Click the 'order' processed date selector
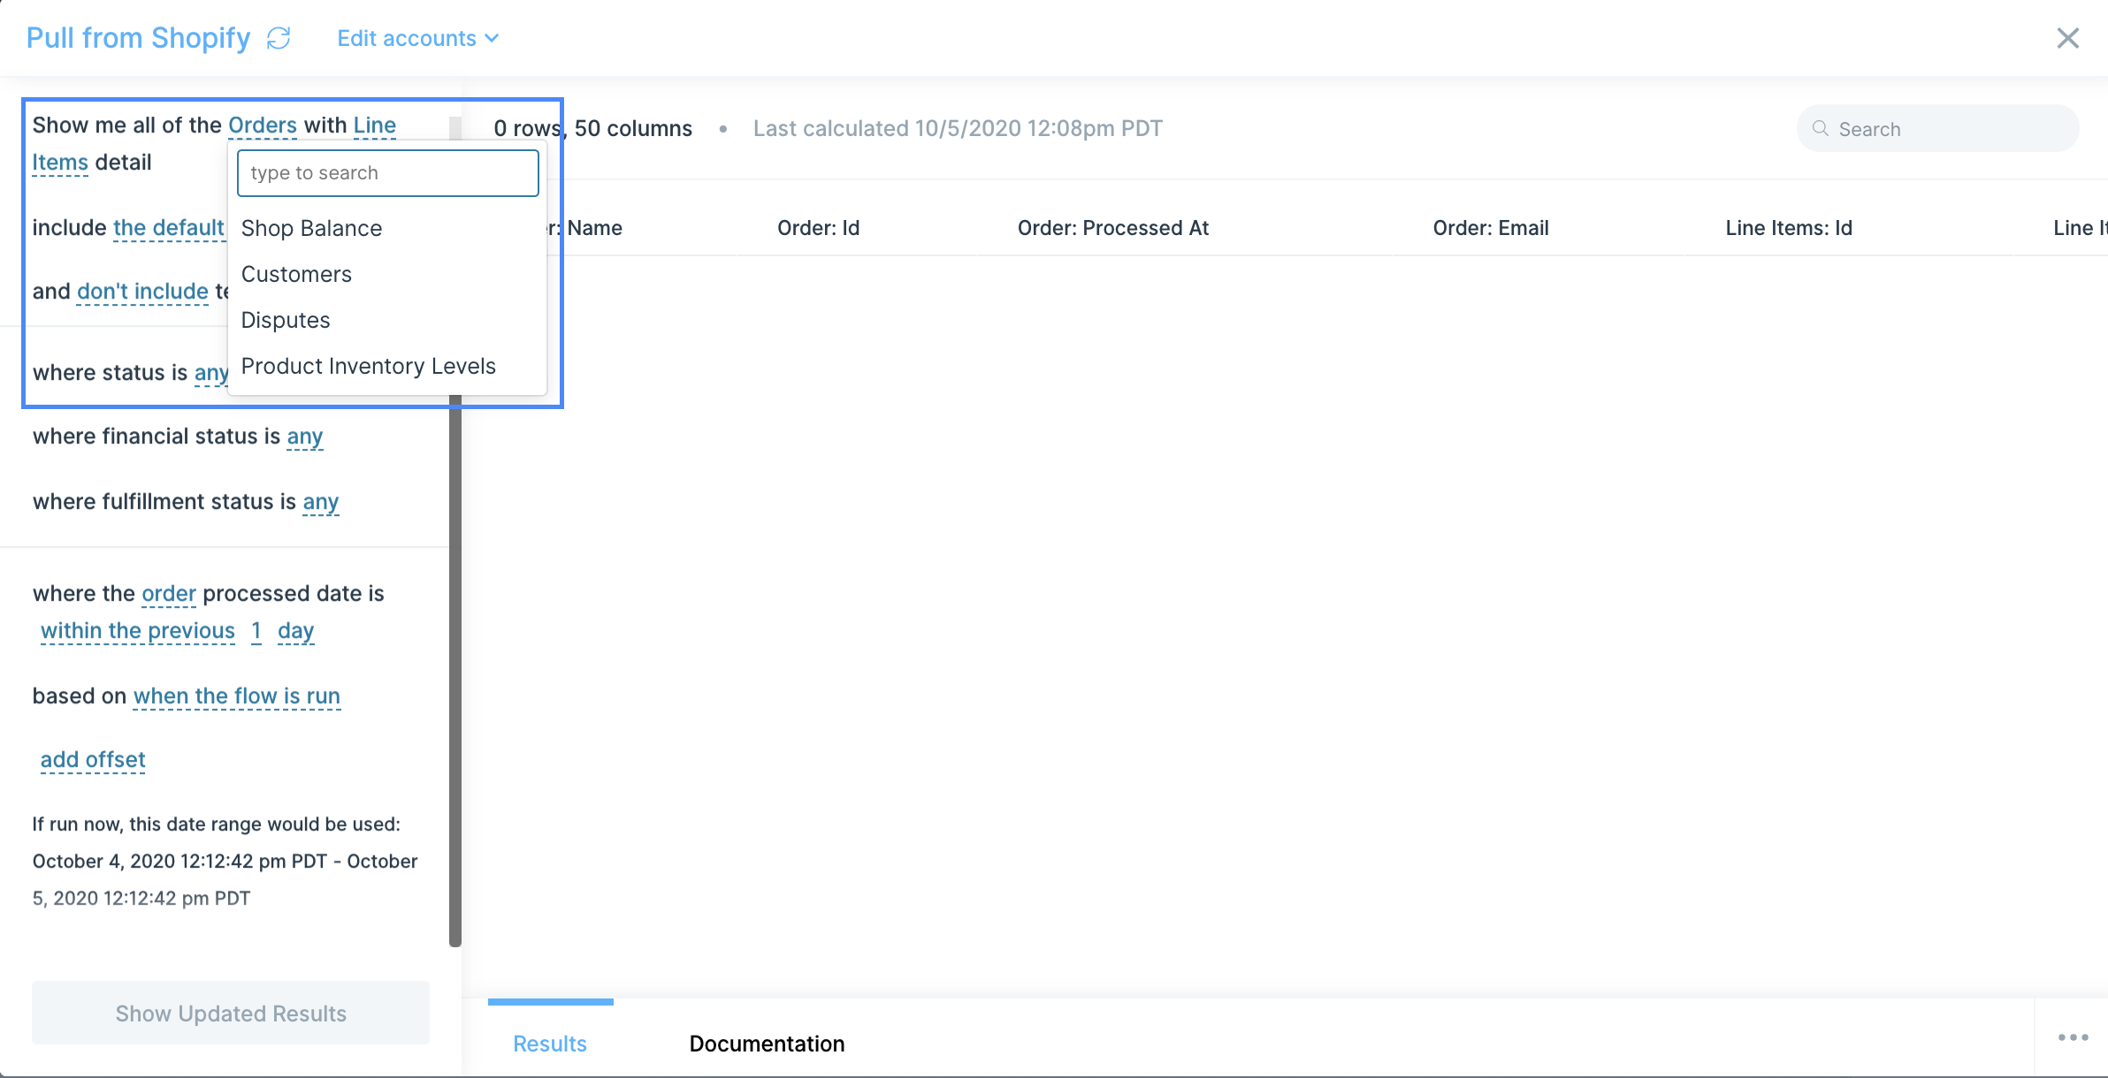Screen dimensions: 2108x1078 pyautogui.click(x=169, y=593)
